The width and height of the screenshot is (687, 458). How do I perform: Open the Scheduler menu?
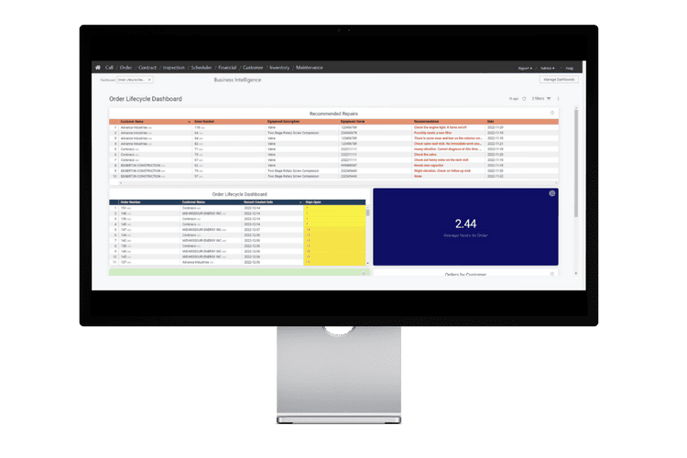click(202, 68)
